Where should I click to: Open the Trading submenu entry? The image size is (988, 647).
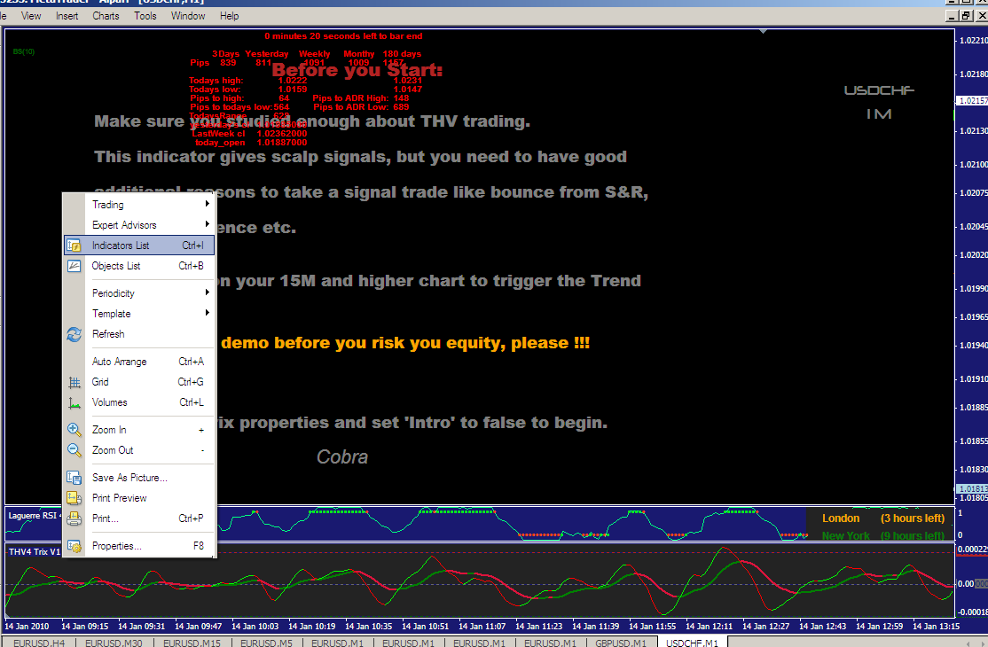click(138, 205)
